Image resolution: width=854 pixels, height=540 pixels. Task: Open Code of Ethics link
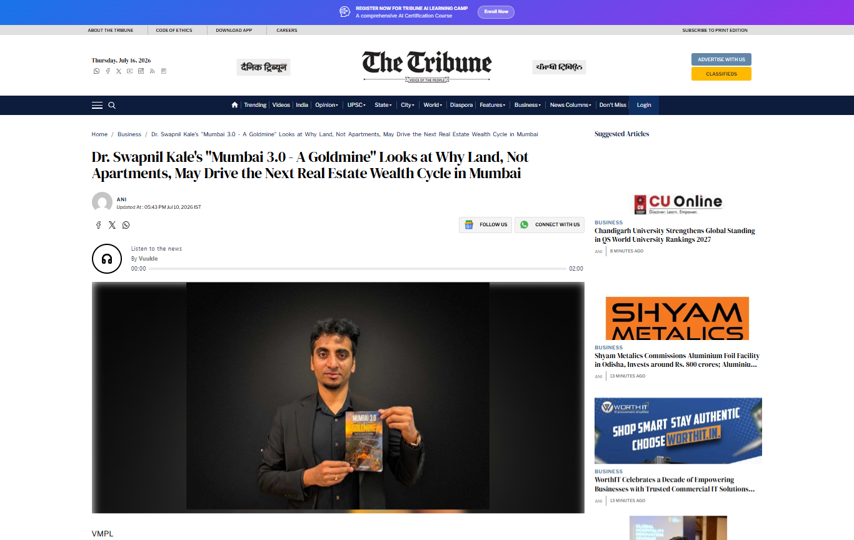coord(174,30)
